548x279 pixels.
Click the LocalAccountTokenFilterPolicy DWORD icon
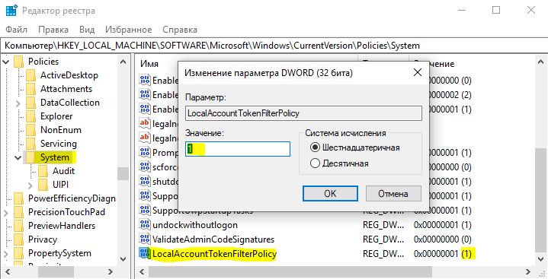[x=144, y=254]
